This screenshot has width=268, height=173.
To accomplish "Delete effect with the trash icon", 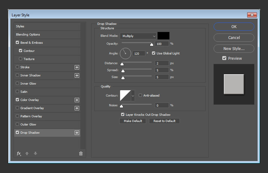I will click(81, 153).
